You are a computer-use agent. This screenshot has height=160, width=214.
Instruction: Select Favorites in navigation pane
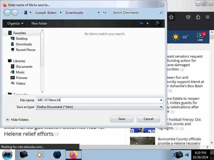(20, 33)
